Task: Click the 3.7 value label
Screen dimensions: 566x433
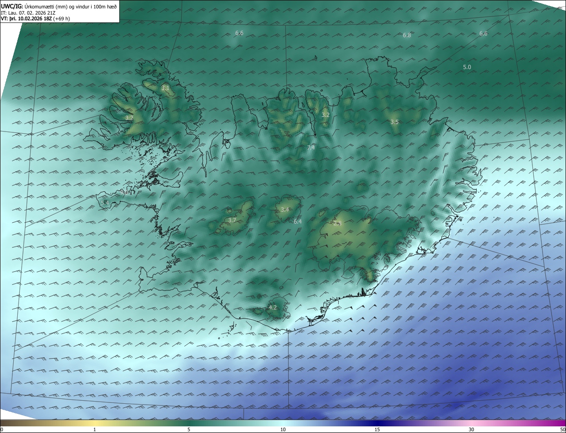Action: [232, 220]
